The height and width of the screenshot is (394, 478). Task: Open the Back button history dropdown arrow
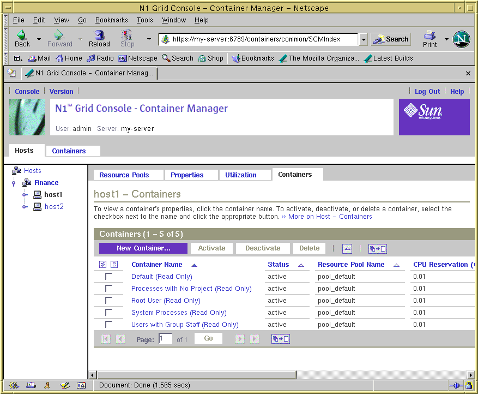coord(39,39)
